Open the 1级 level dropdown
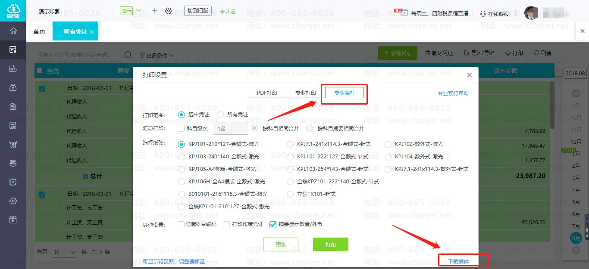Screen dimensions: 589x269 (x=230, y=128)
